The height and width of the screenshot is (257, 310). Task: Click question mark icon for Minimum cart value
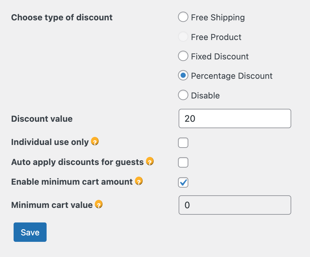[99, 204]
